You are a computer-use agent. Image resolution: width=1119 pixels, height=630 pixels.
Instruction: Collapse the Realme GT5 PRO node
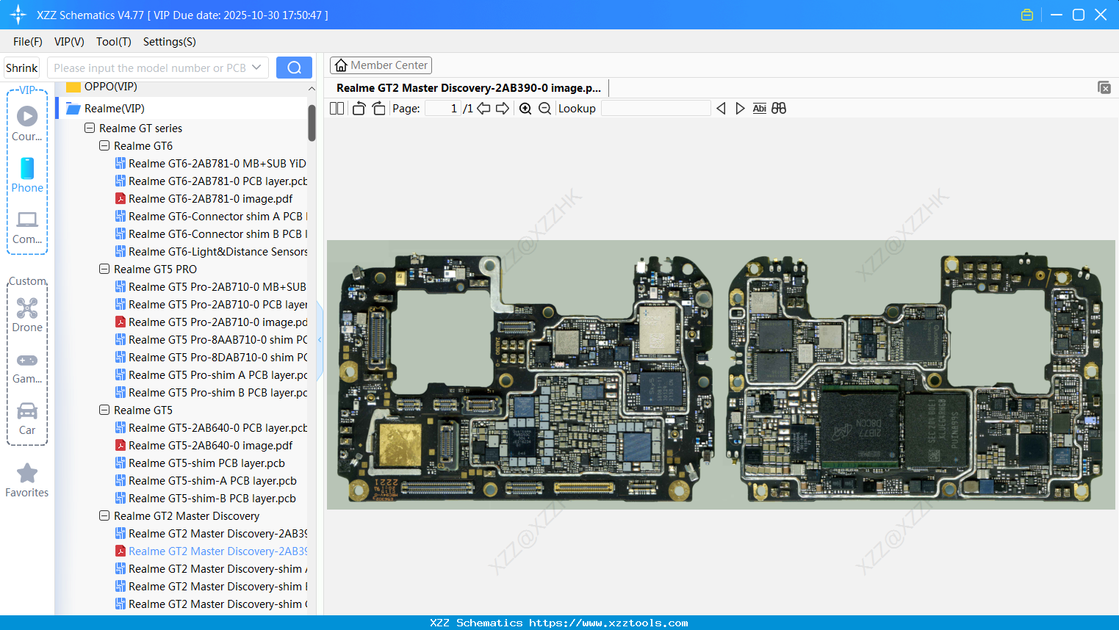pyautogui.click(x=104, y=269)
